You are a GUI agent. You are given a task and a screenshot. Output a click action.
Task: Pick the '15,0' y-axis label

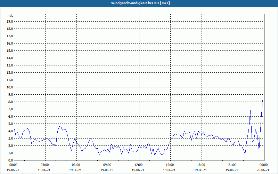coord(10,50)
